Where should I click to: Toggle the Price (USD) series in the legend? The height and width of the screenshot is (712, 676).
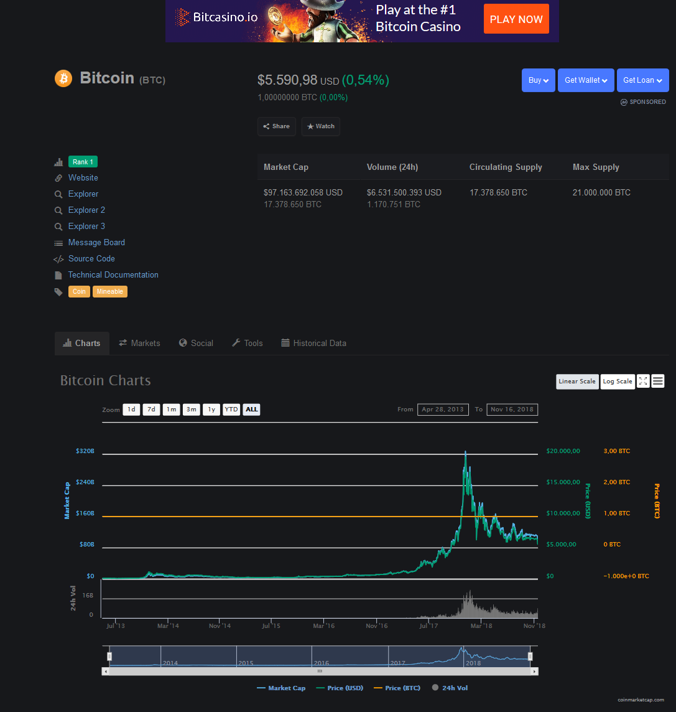[x=340, y=688]
